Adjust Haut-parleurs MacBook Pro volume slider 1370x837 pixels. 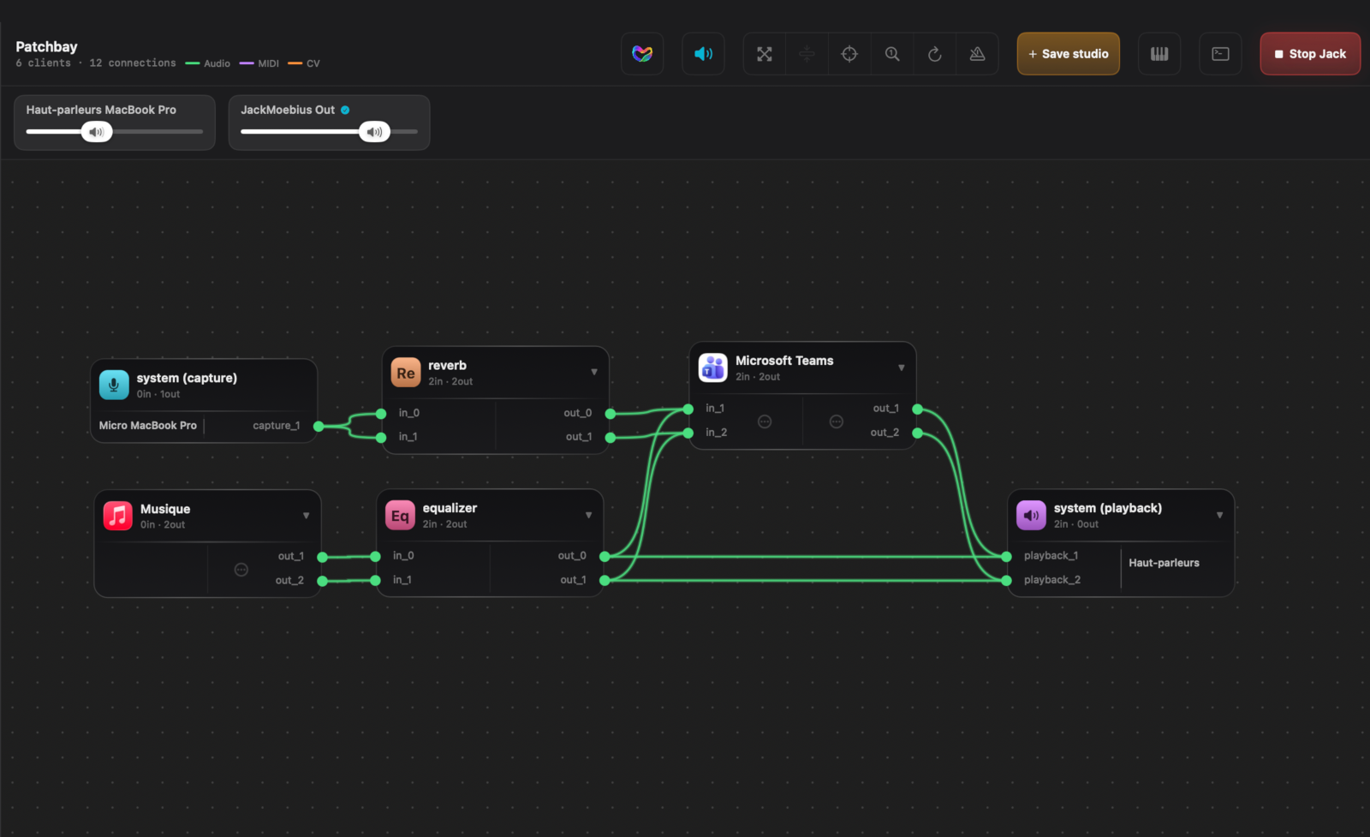point(115,132)
